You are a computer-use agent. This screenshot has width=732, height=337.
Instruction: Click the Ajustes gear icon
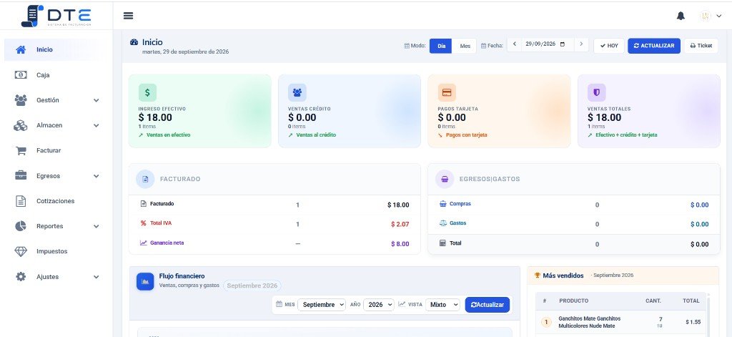pyautogui.click(x=21, y=277)
